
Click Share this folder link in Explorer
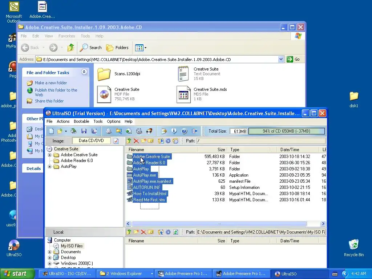(49, 101)
